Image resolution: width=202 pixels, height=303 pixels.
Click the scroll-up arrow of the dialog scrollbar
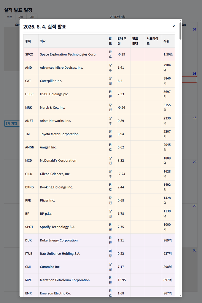tap(181, 20)
